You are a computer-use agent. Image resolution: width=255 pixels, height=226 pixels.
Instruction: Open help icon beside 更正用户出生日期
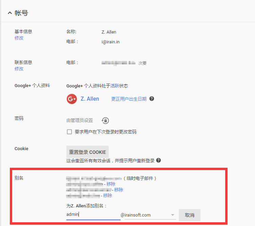coord(152,99)
